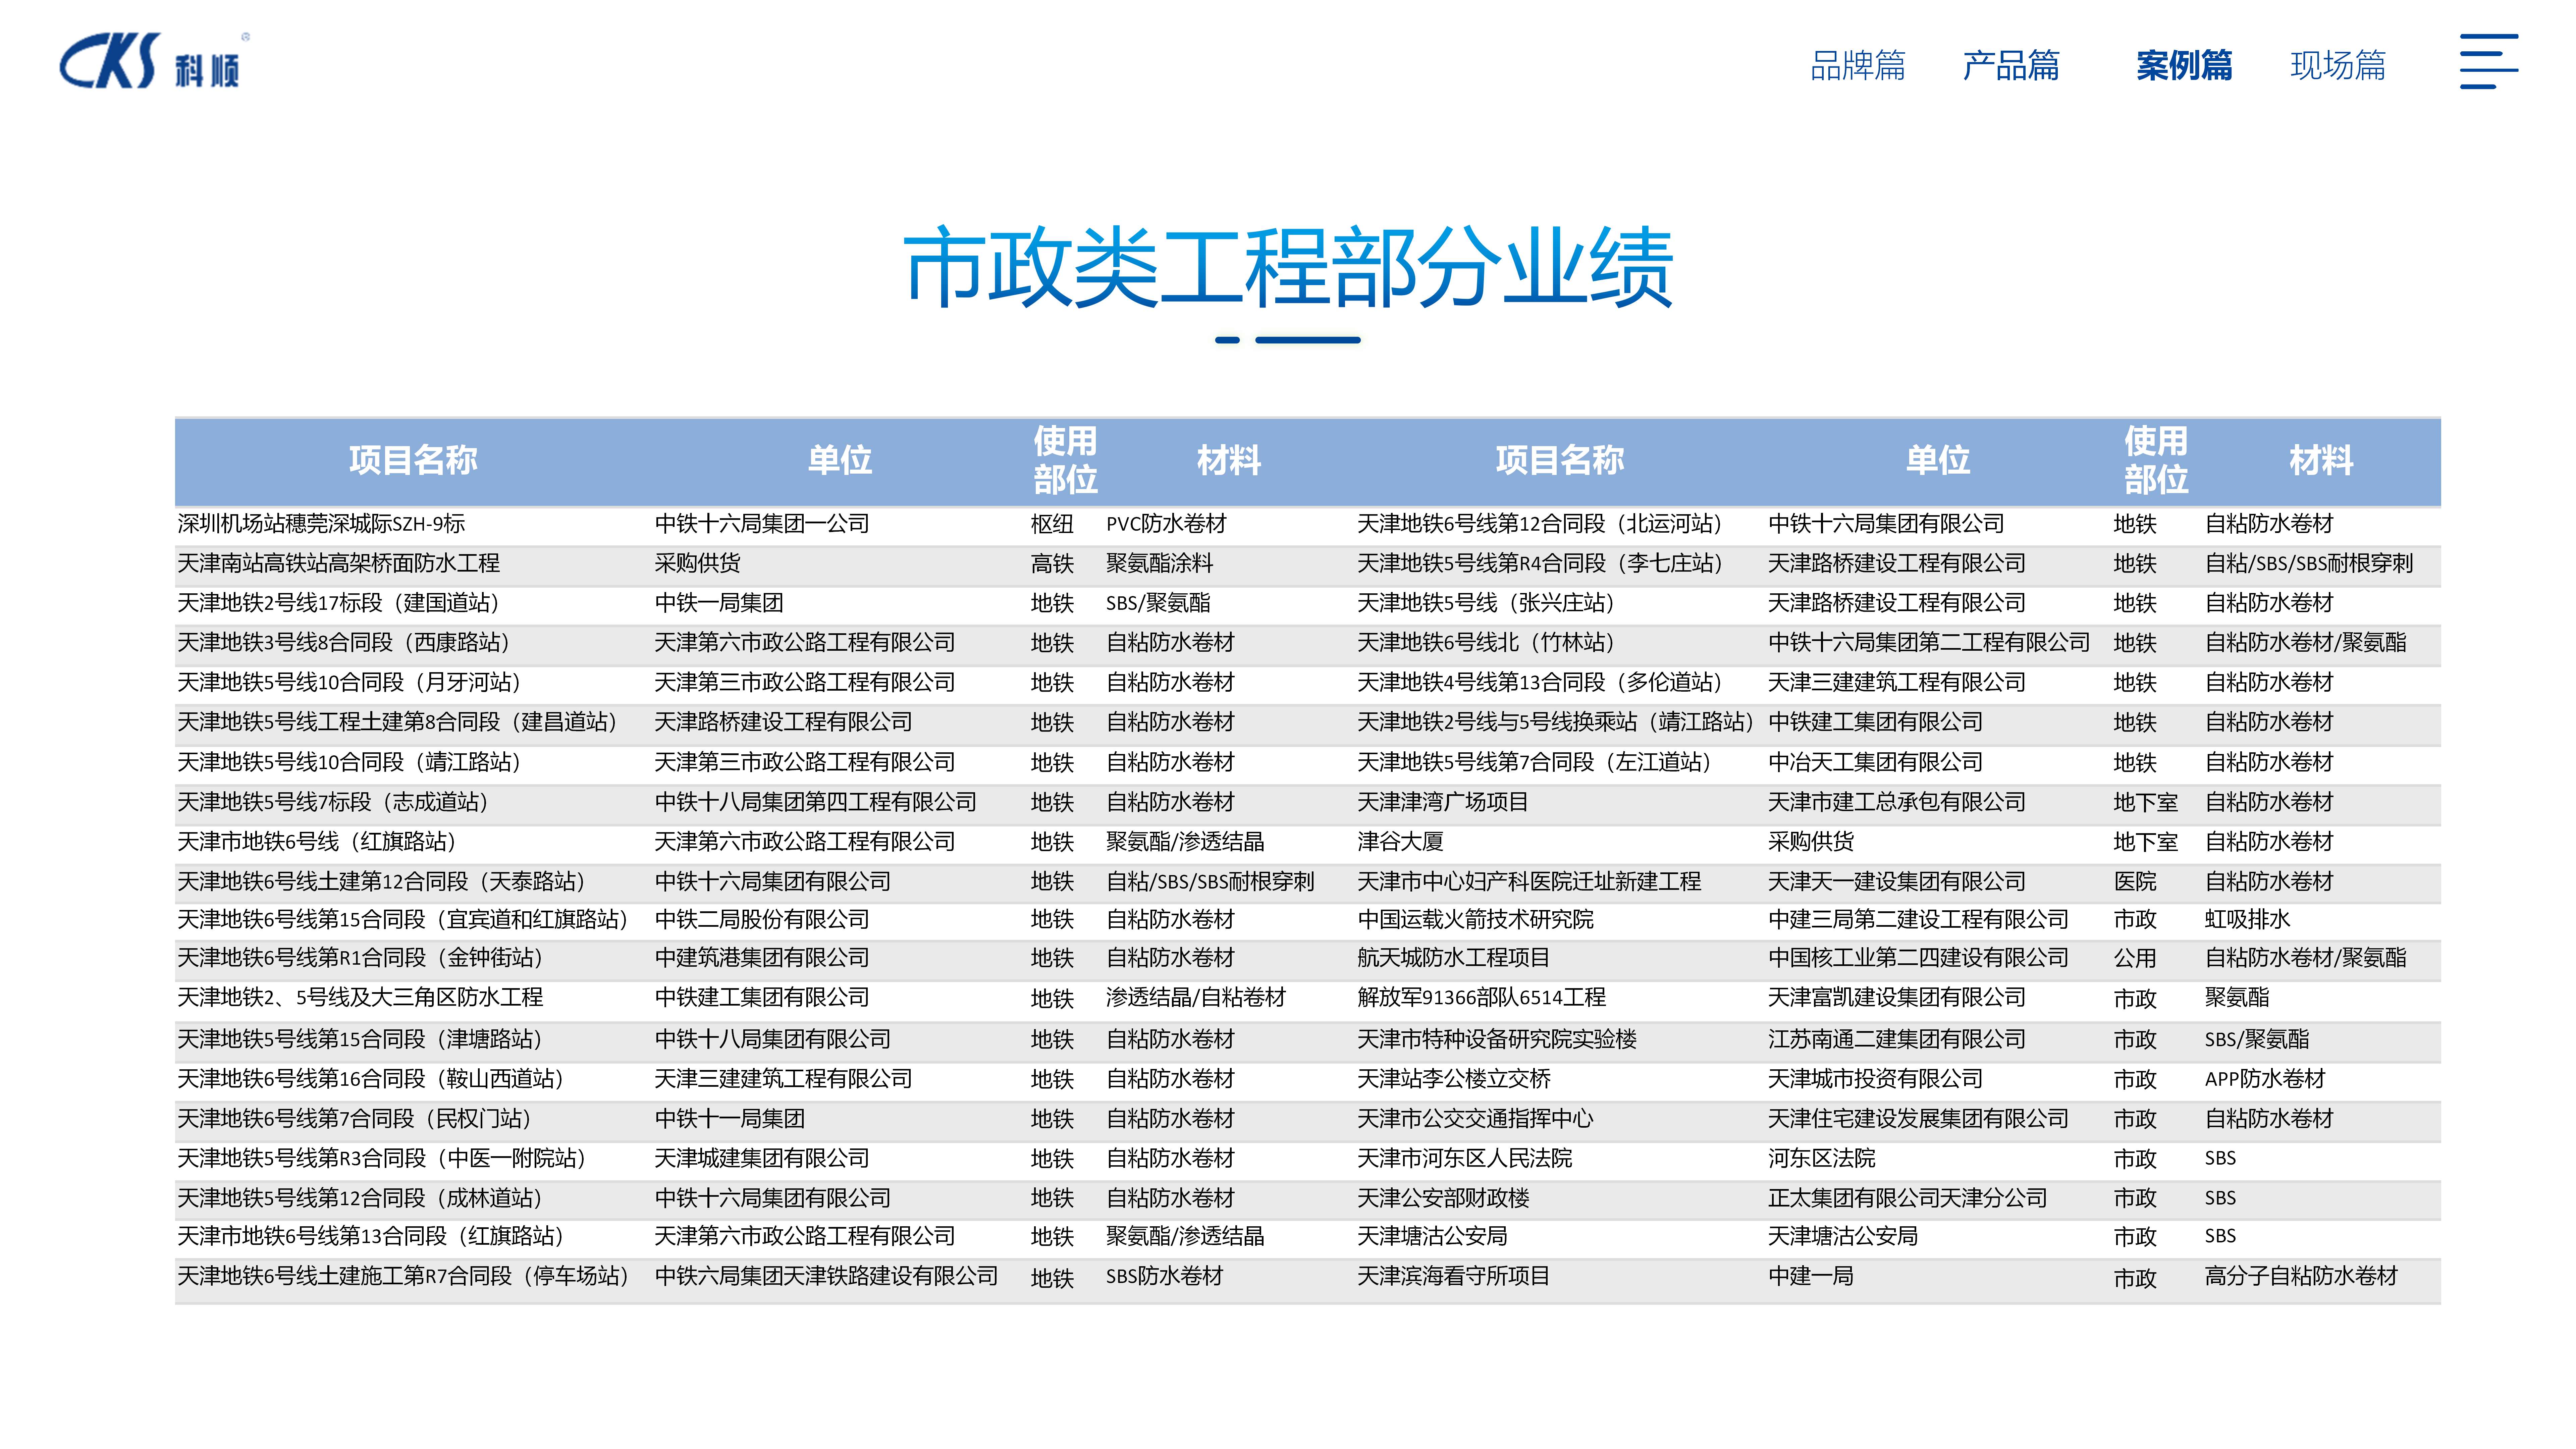The height and width of the screenshot is (1449, 2576).
Task: Click 中铁十六局集团第二工程有限公司
Action: click(1929, 643)
